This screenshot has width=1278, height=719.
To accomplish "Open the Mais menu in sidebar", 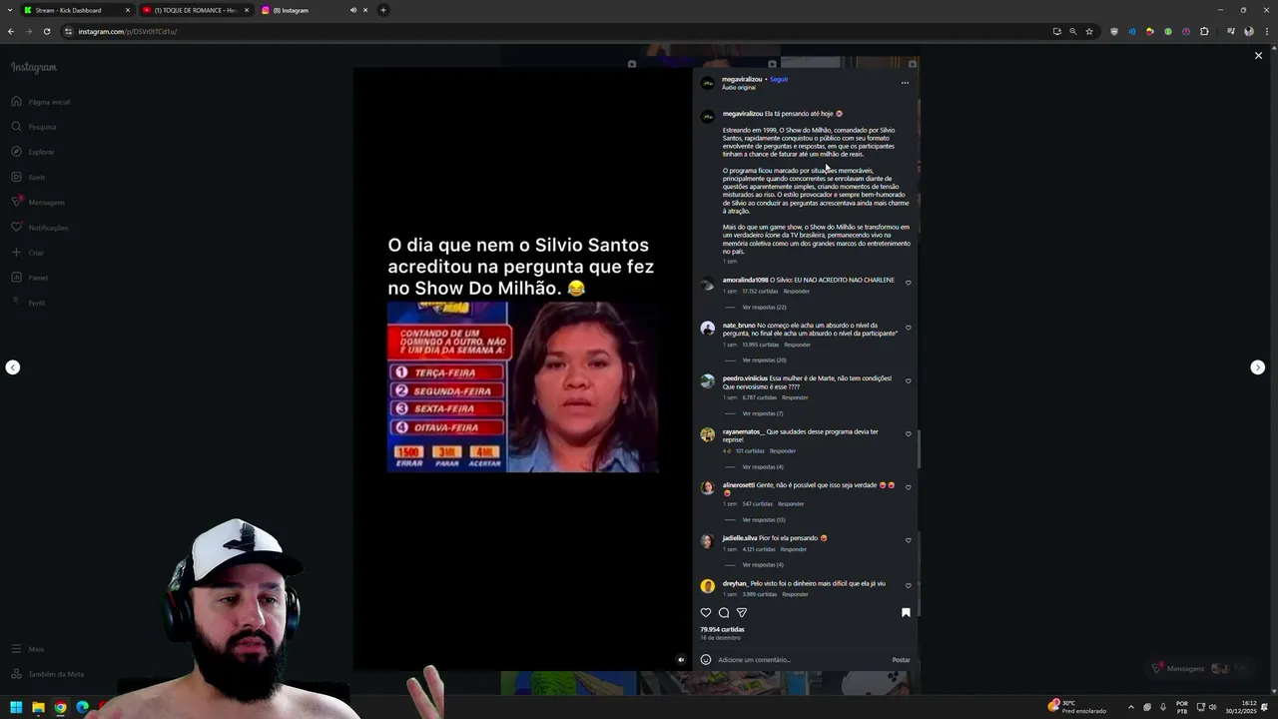I will (x=28, y=649).
